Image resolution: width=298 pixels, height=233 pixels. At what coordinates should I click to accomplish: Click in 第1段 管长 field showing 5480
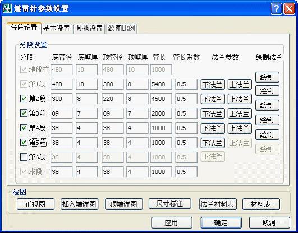pos(161,84)
